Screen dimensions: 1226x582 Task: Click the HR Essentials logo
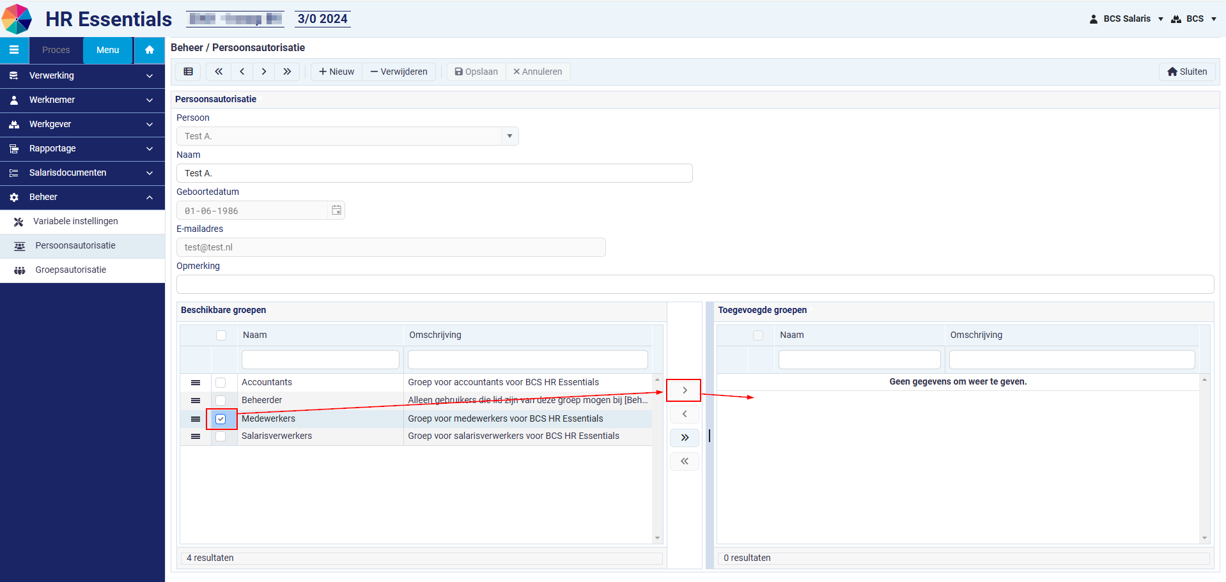(17, 19)
